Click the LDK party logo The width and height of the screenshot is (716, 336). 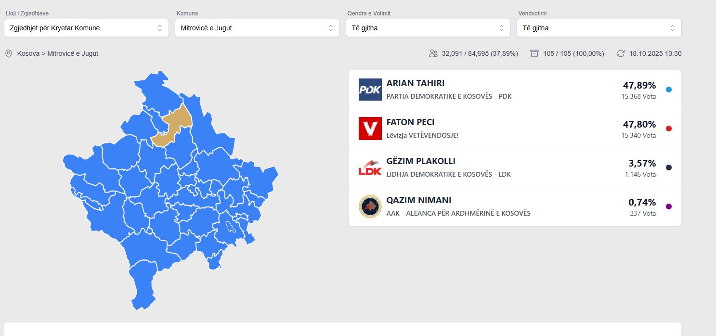(370, 168)
